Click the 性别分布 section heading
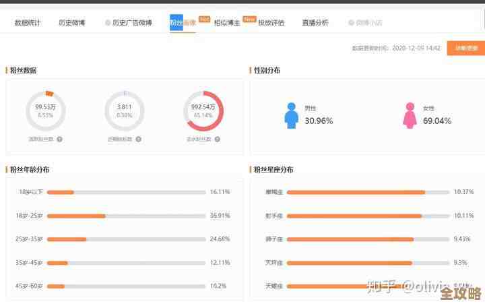The height and width of the screenshot is (306, 485). pos(267,71)
